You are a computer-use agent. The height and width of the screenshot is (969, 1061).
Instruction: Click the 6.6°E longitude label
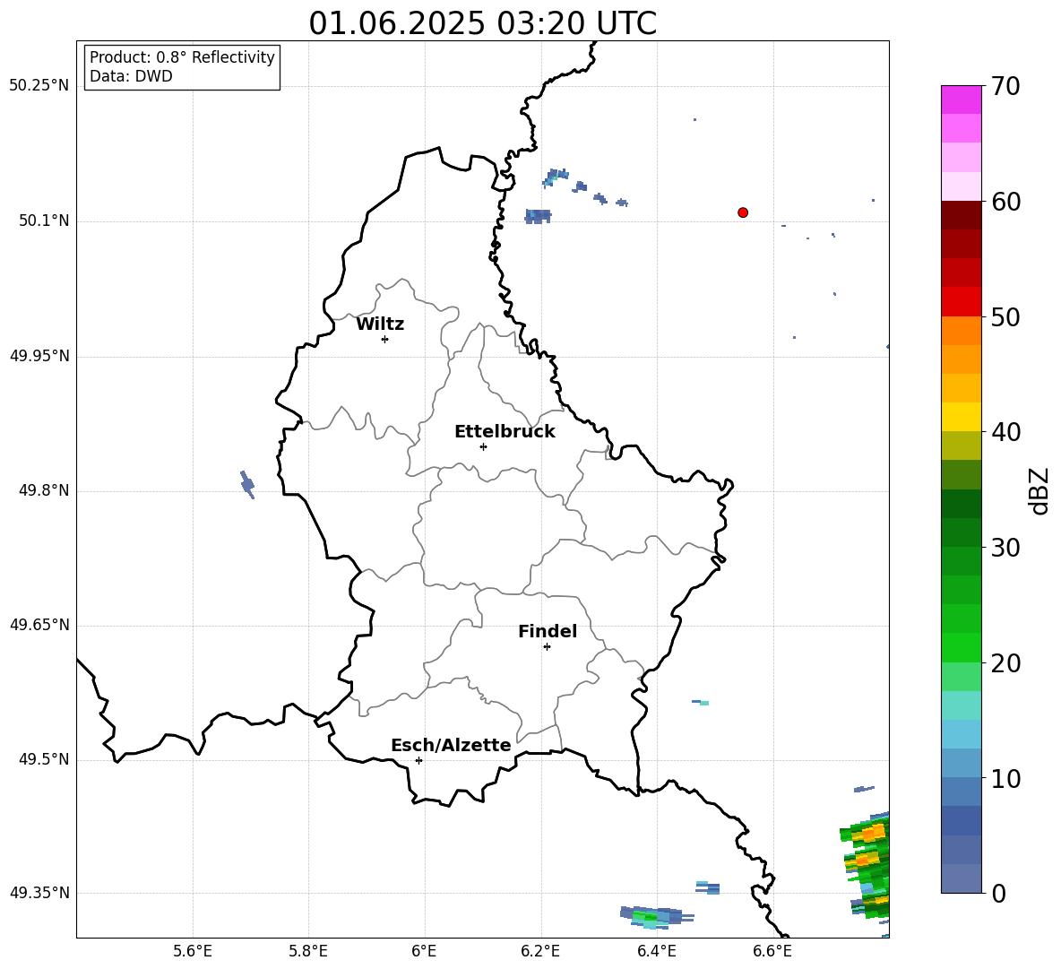coord(772,951)
